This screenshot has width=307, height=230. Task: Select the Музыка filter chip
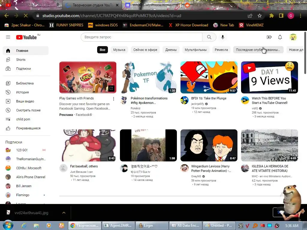click(x=119, y=50)
